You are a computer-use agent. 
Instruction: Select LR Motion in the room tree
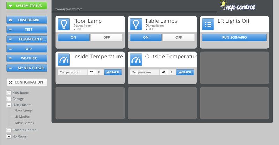tap(22, 117)
